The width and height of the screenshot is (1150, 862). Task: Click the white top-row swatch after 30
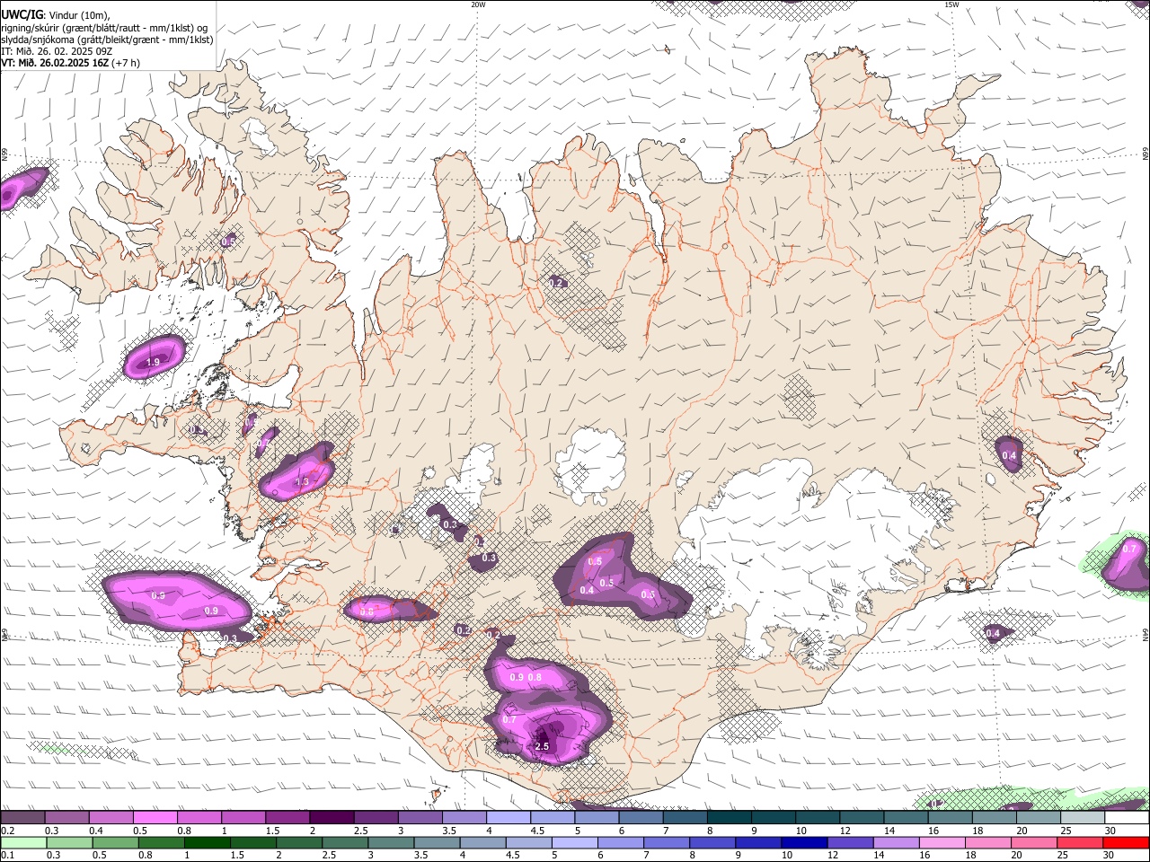coord(1128,817)
